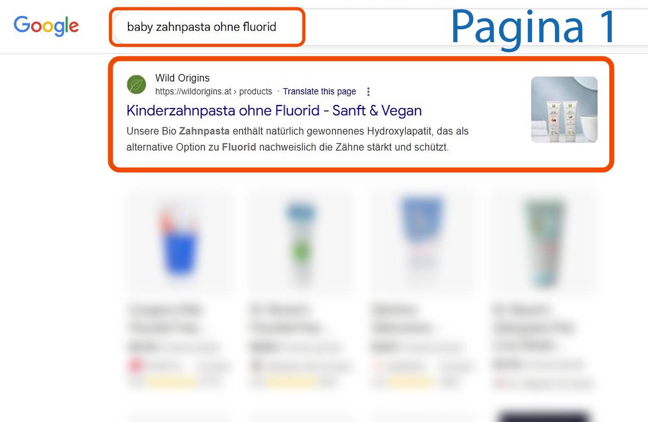The image size is (648, 422).
Task: Click Translate this page link
Action: tap(319, 91)
